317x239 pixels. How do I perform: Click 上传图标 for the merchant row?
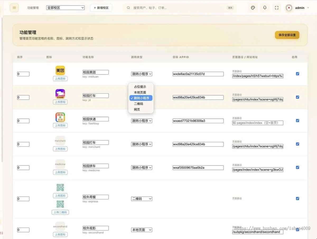[60, 149]
